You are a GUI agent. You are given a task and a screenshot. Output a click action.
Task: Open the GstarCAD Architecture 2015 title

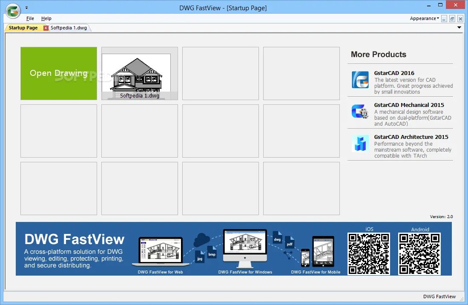[x=411, y=137]
